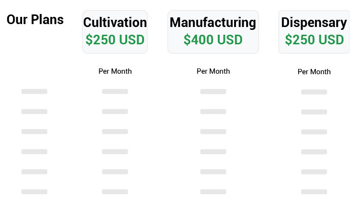Screen dimensions: 356x200
Task: Click second placeholder bar in Cultivation column
Action: point(115,112)
